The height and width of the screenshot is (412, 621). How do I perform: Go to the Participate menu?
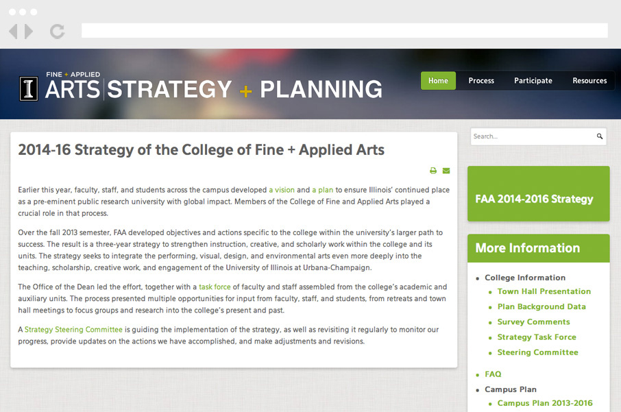click(533, 80)
